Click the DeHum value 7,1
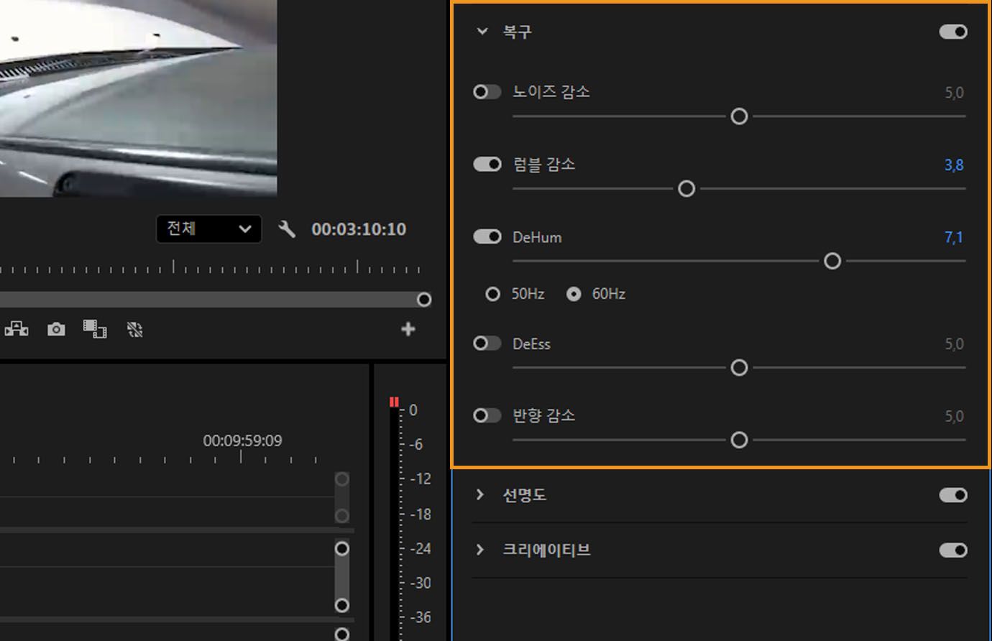 pos(953,237)
